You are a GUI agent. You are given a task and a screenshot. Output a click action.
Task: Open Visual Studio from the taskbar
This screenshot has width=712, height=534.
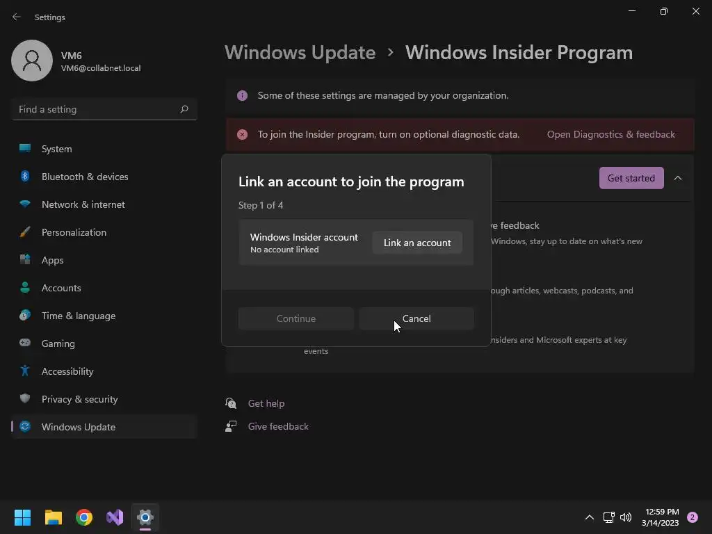click(115, 517)
